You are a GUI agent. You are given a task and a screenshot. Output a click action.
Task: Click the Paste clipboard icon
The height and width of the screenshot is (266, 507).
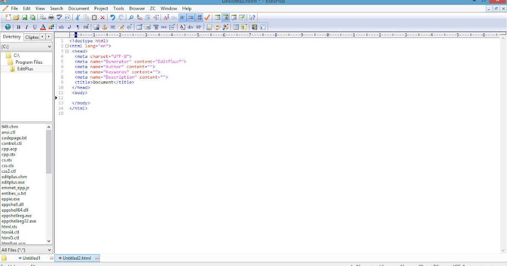click(x=94, y=17)
